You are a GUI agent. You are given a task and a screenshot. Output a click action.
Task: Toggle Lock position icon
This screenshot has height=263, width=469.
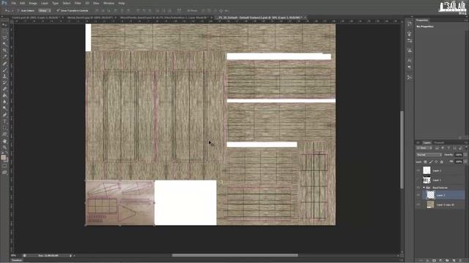coord(436,161)
